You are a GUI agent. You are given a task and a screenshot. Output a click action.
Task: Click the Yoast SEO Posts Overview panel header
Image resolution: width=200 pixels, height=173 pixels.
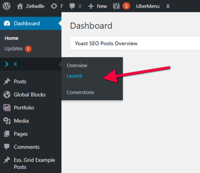[x=106, y=43]
